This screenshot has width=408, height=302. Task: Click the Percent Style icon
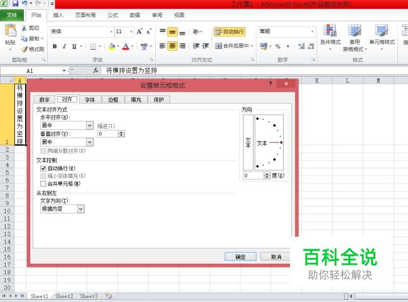tap(278, 46)
